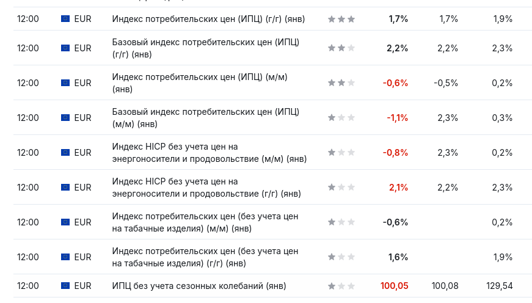Click the star rating for HICP (м/м) row

pyautogui.click(x=341, y=153)
